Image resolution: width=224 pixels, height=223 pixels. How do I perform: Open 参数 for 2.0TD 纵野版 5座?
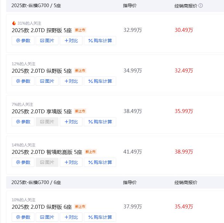tap(23, 81)
